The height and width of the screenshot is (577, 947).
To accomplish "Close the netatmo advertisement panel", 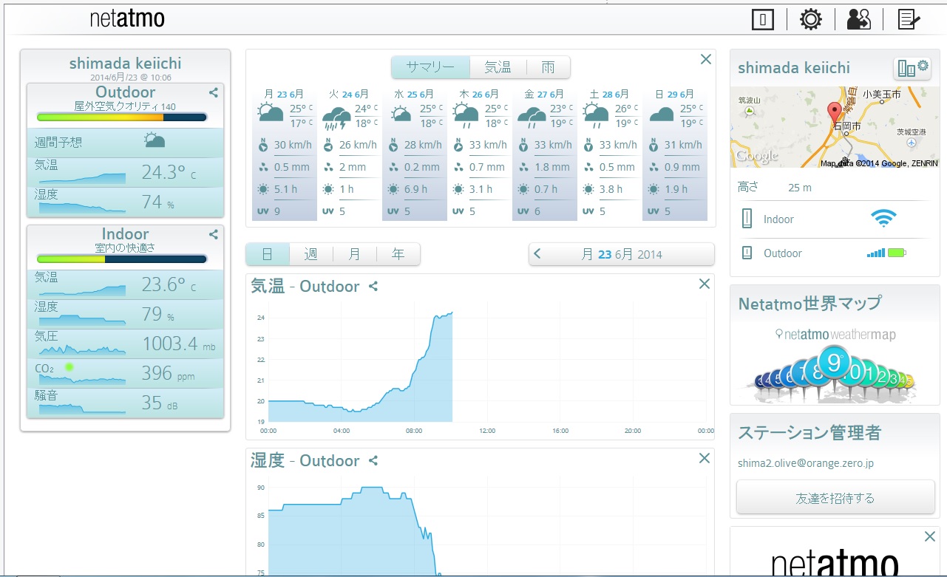I will click(x=930, y=537).
